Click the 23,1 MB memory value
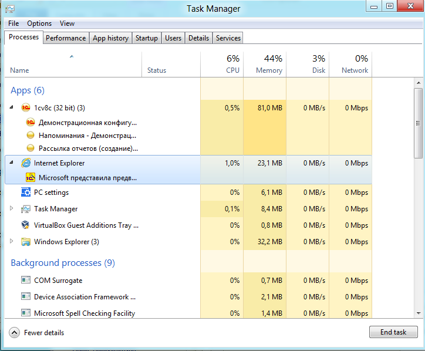Screen dimensions: 425x351 [x=269, y=163]
